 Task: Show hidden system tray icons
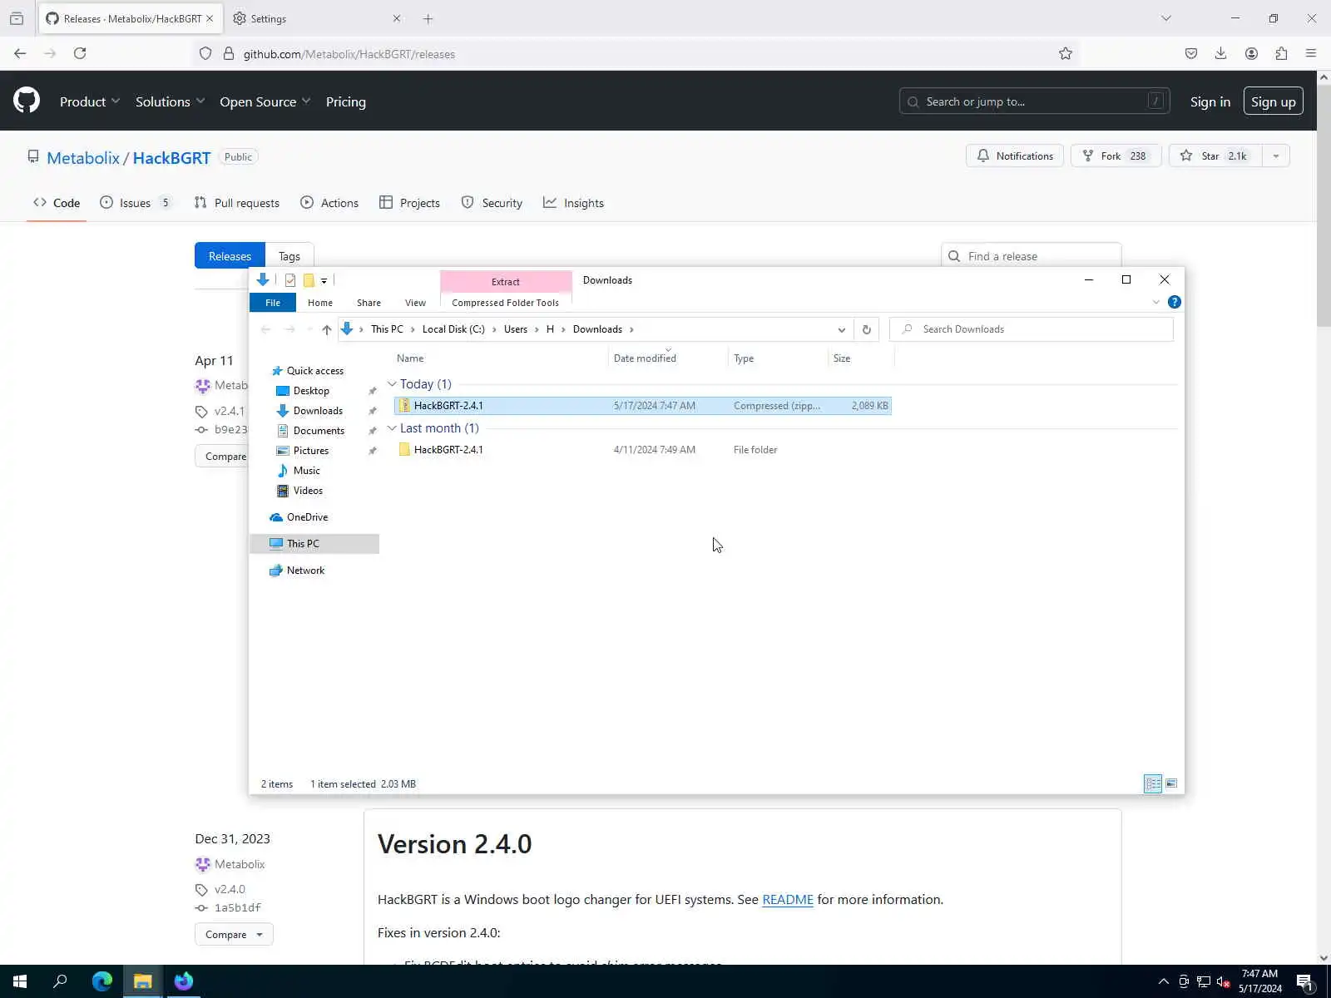[x=1163, y=981]
